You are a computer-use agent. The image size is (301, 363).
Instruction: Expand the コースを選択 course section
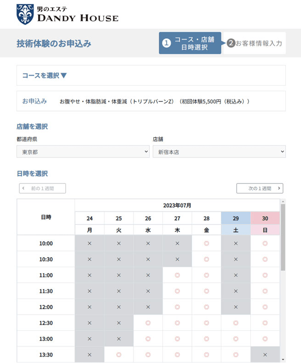(x=45, y=76)
